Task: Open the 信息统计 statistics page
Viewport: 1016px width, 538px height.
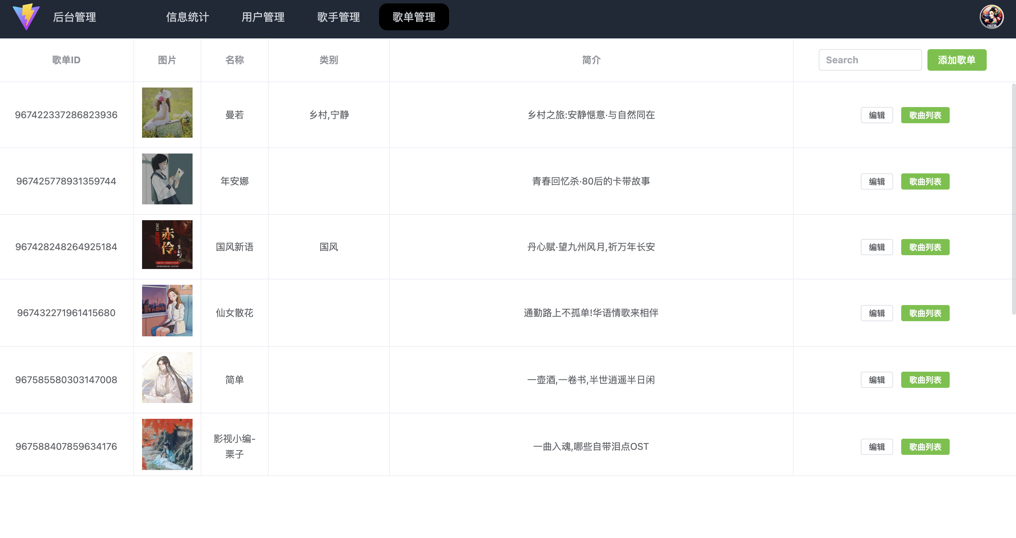Action: [188, 18]
